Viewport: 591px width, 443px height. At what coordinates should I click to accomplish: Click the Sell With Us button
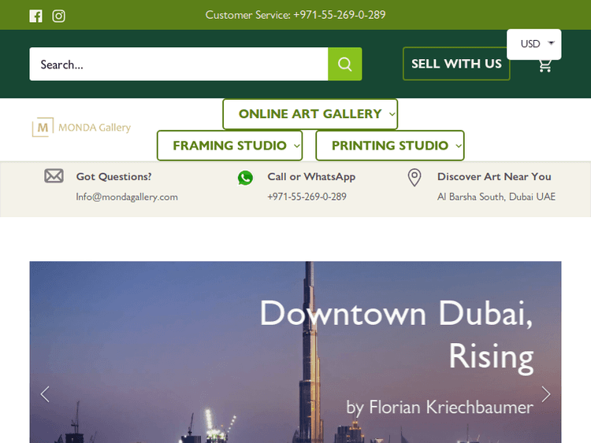point(456,64)
